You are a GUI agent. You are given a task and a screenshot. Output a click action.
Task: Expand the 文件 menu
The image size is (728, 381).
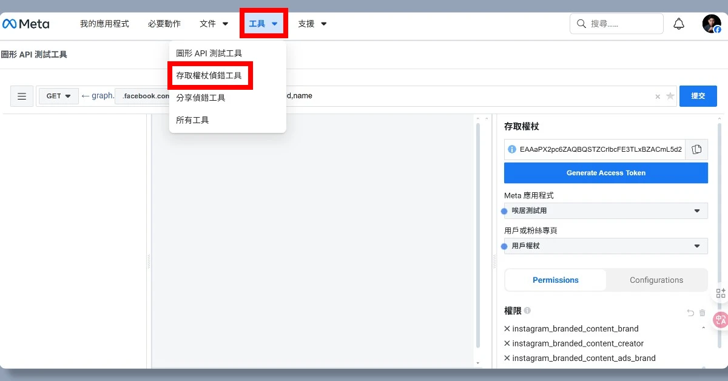tap(214, 24)
